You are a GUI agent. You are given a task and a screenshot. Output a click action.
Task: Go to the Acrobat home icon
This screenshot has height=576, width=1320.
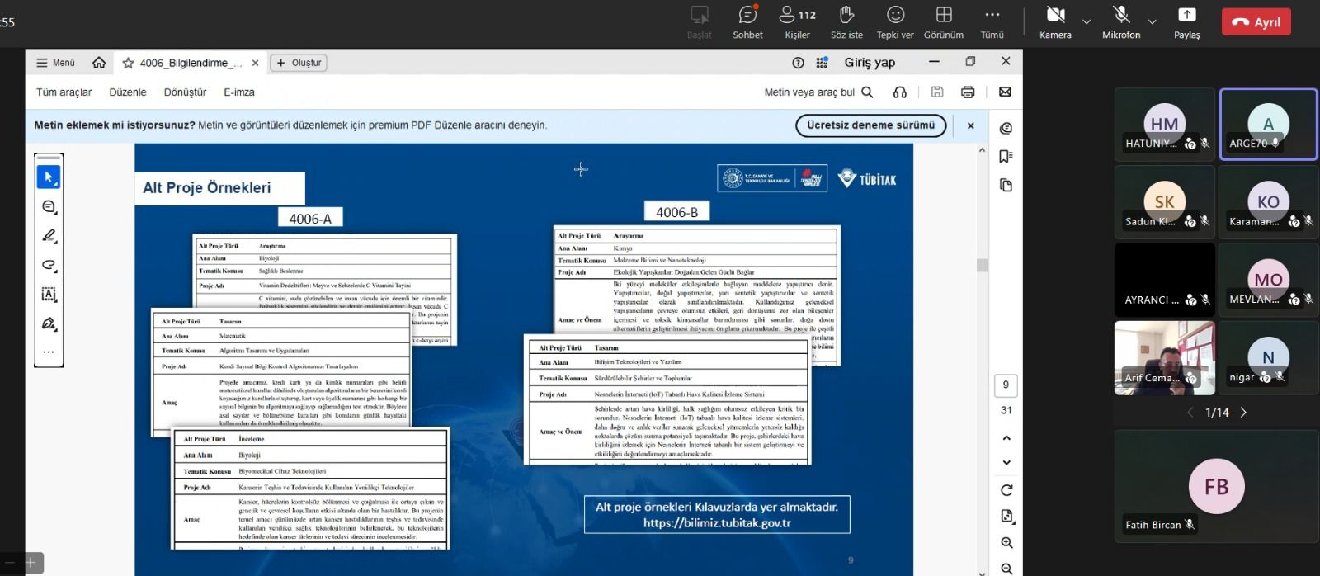click(x=99, y=63)
